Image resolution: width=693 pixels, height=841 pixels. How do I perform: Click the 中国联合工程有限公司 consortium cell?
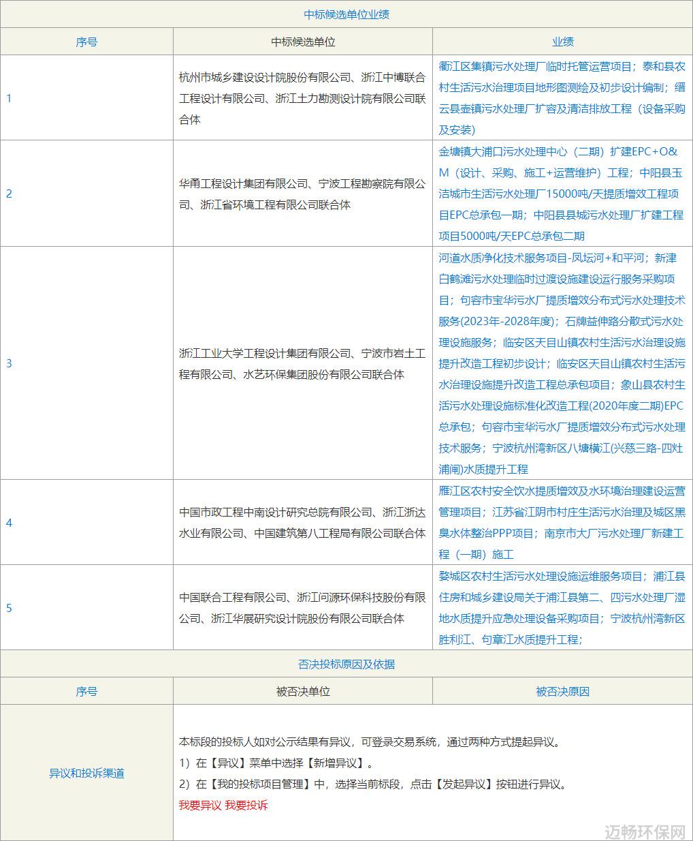click(303, 608)
